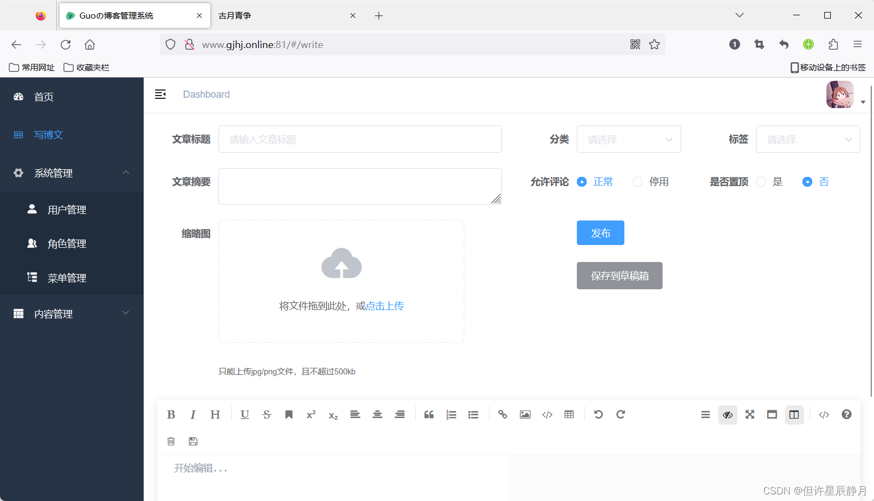Collapse the 系统管理 menu
This screenshot has height=501, width=874.
(x=72, y=173)
